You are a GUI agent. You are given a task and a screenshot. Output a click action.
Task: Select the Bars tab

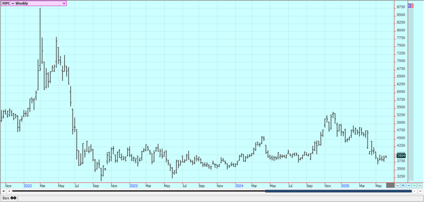(x=7, y=198)
